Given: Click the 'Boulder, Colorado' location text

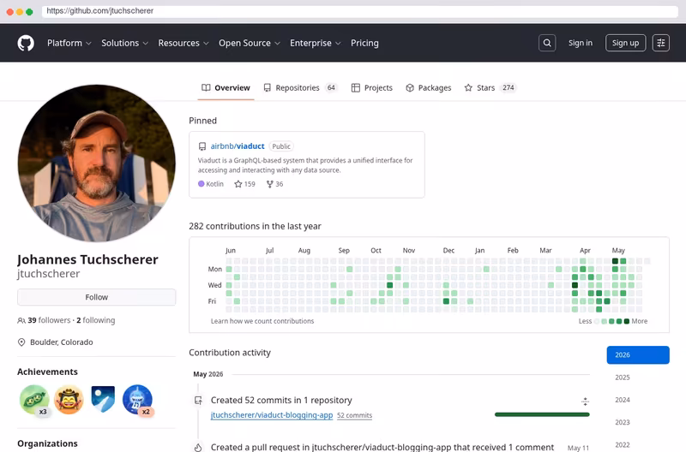Looking at the screenshot, I should pyautogui.click(x=61, y=342).
